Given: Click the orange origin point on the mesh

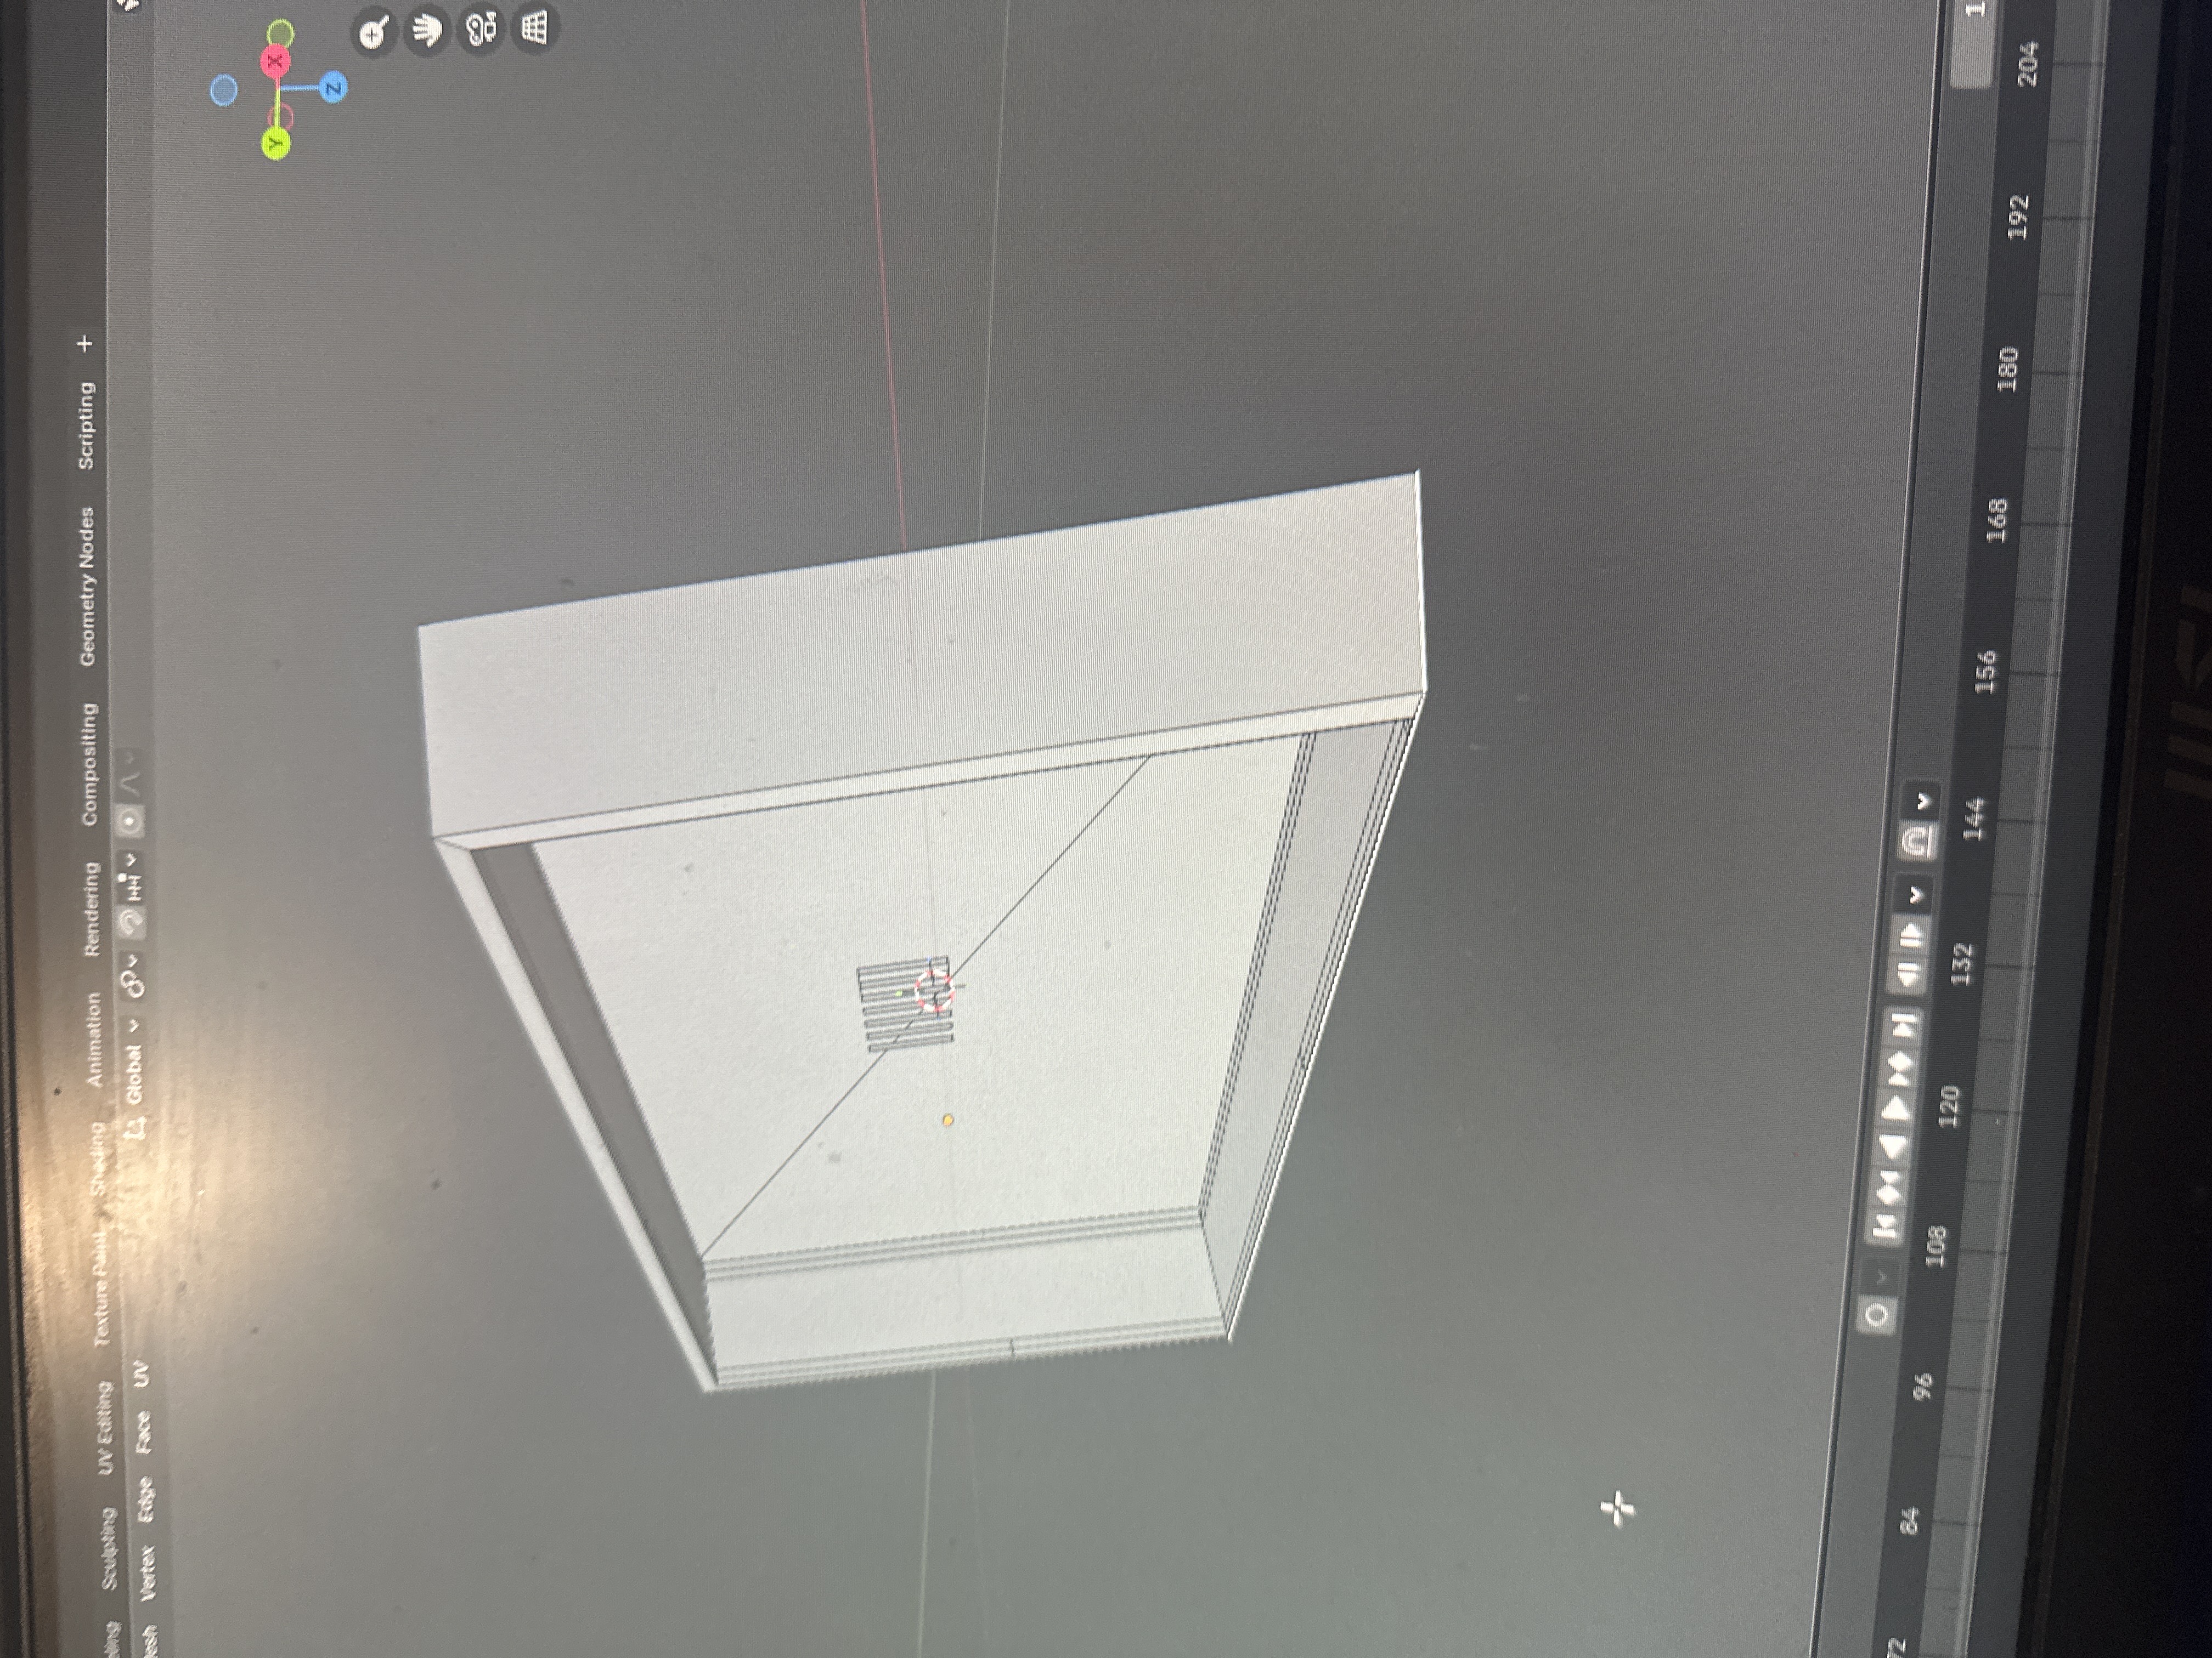Looking at the screenshot, I should coord(948,1120).
